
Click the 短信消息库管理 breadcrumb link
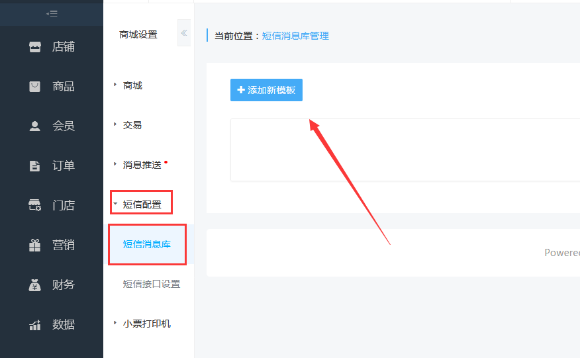pos(295,36)
